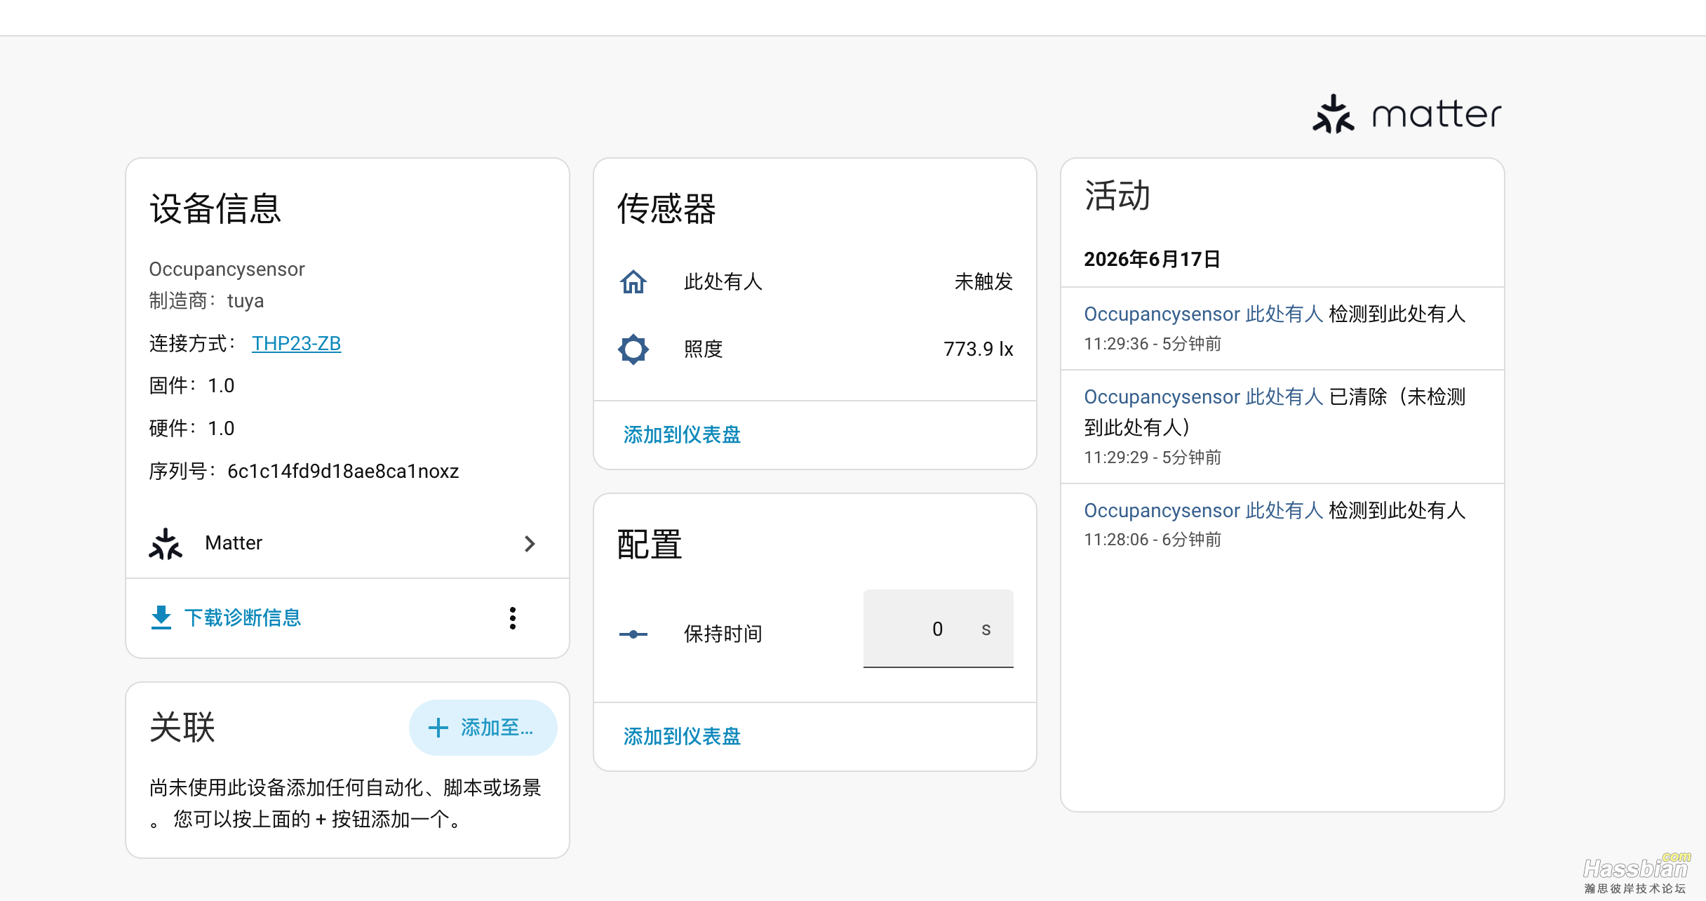Add sensors card via 添加到仪表盘
Viewport: 1706px width, 901px height.
tap(682, 435)
